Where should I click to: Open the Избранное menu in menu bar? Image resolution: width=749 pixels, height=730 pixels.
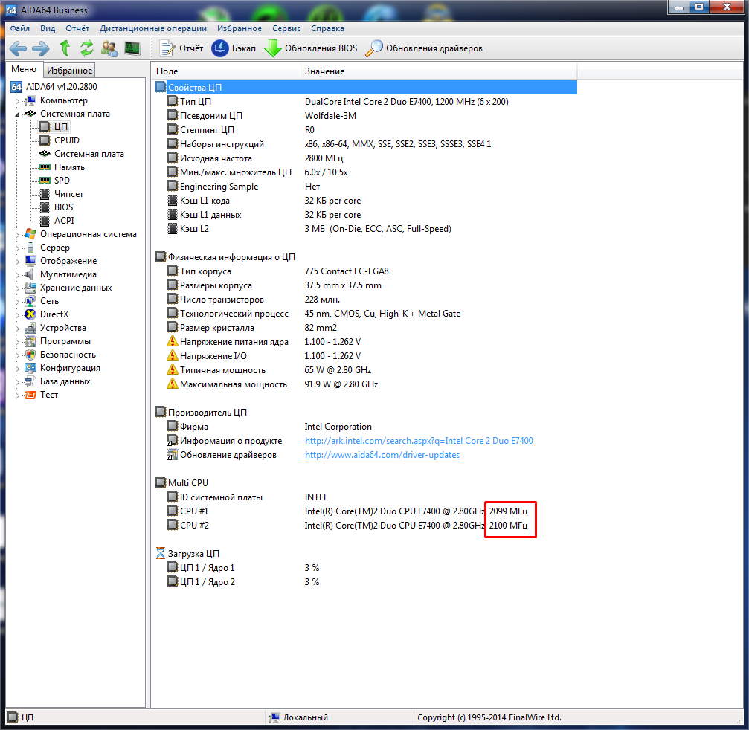[240, 28]
